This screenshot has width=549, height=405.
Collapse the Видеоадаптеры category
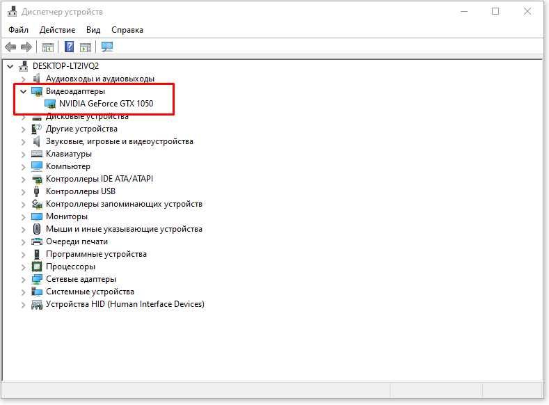23,91
